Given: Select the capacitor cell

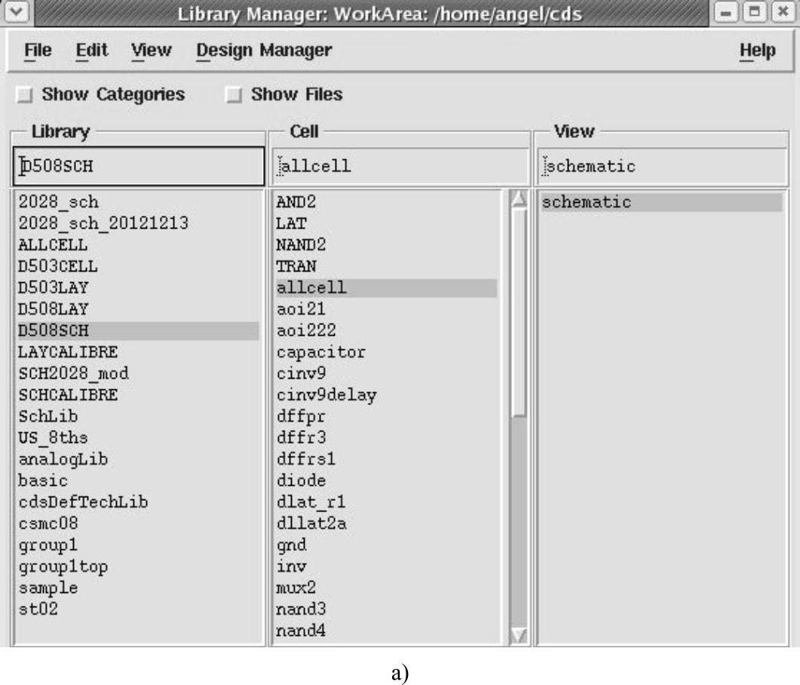Looking at the screenshot, I should click(x=320, y=352).
